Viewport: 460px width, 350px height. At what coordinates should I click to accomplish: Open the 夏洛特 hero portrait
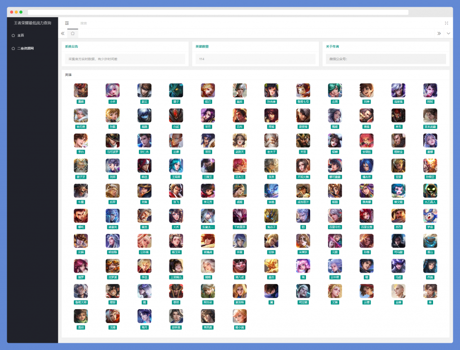(240, 291)
